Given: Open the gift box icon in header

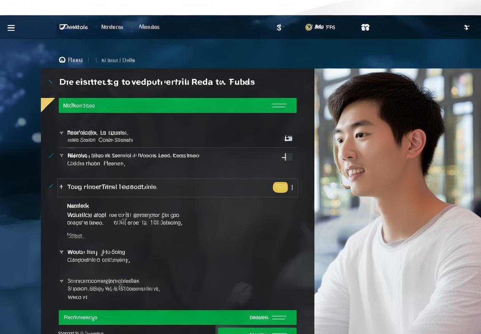Looking at the screenshot, I should point(365,27).
